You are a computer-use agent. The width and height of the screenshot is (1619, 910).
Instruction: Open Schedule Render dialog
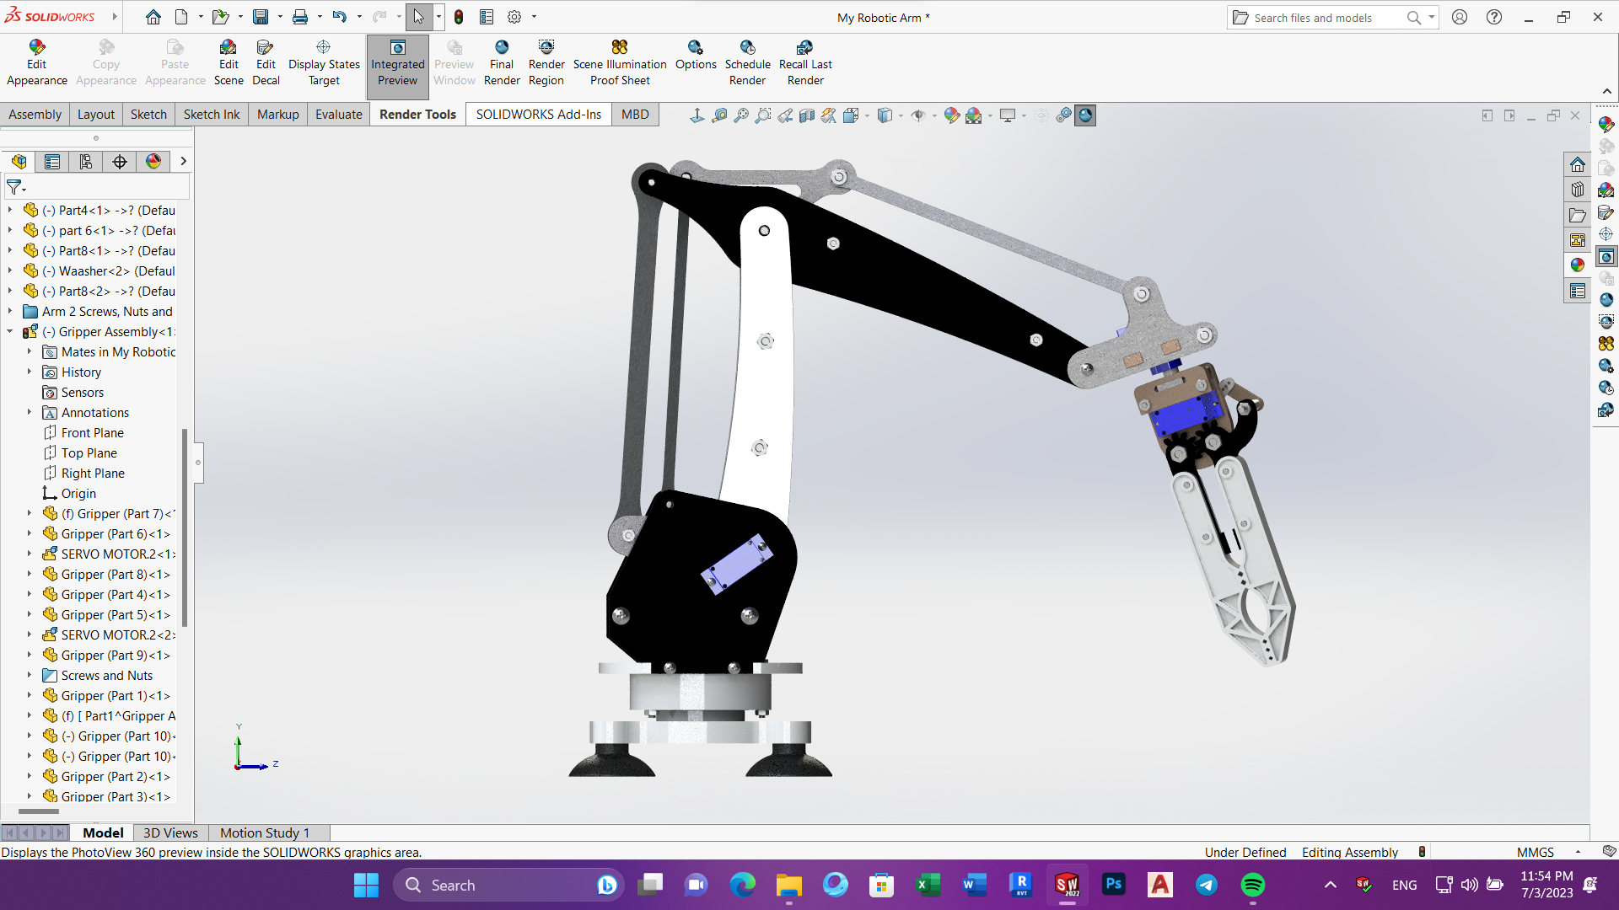747,63
